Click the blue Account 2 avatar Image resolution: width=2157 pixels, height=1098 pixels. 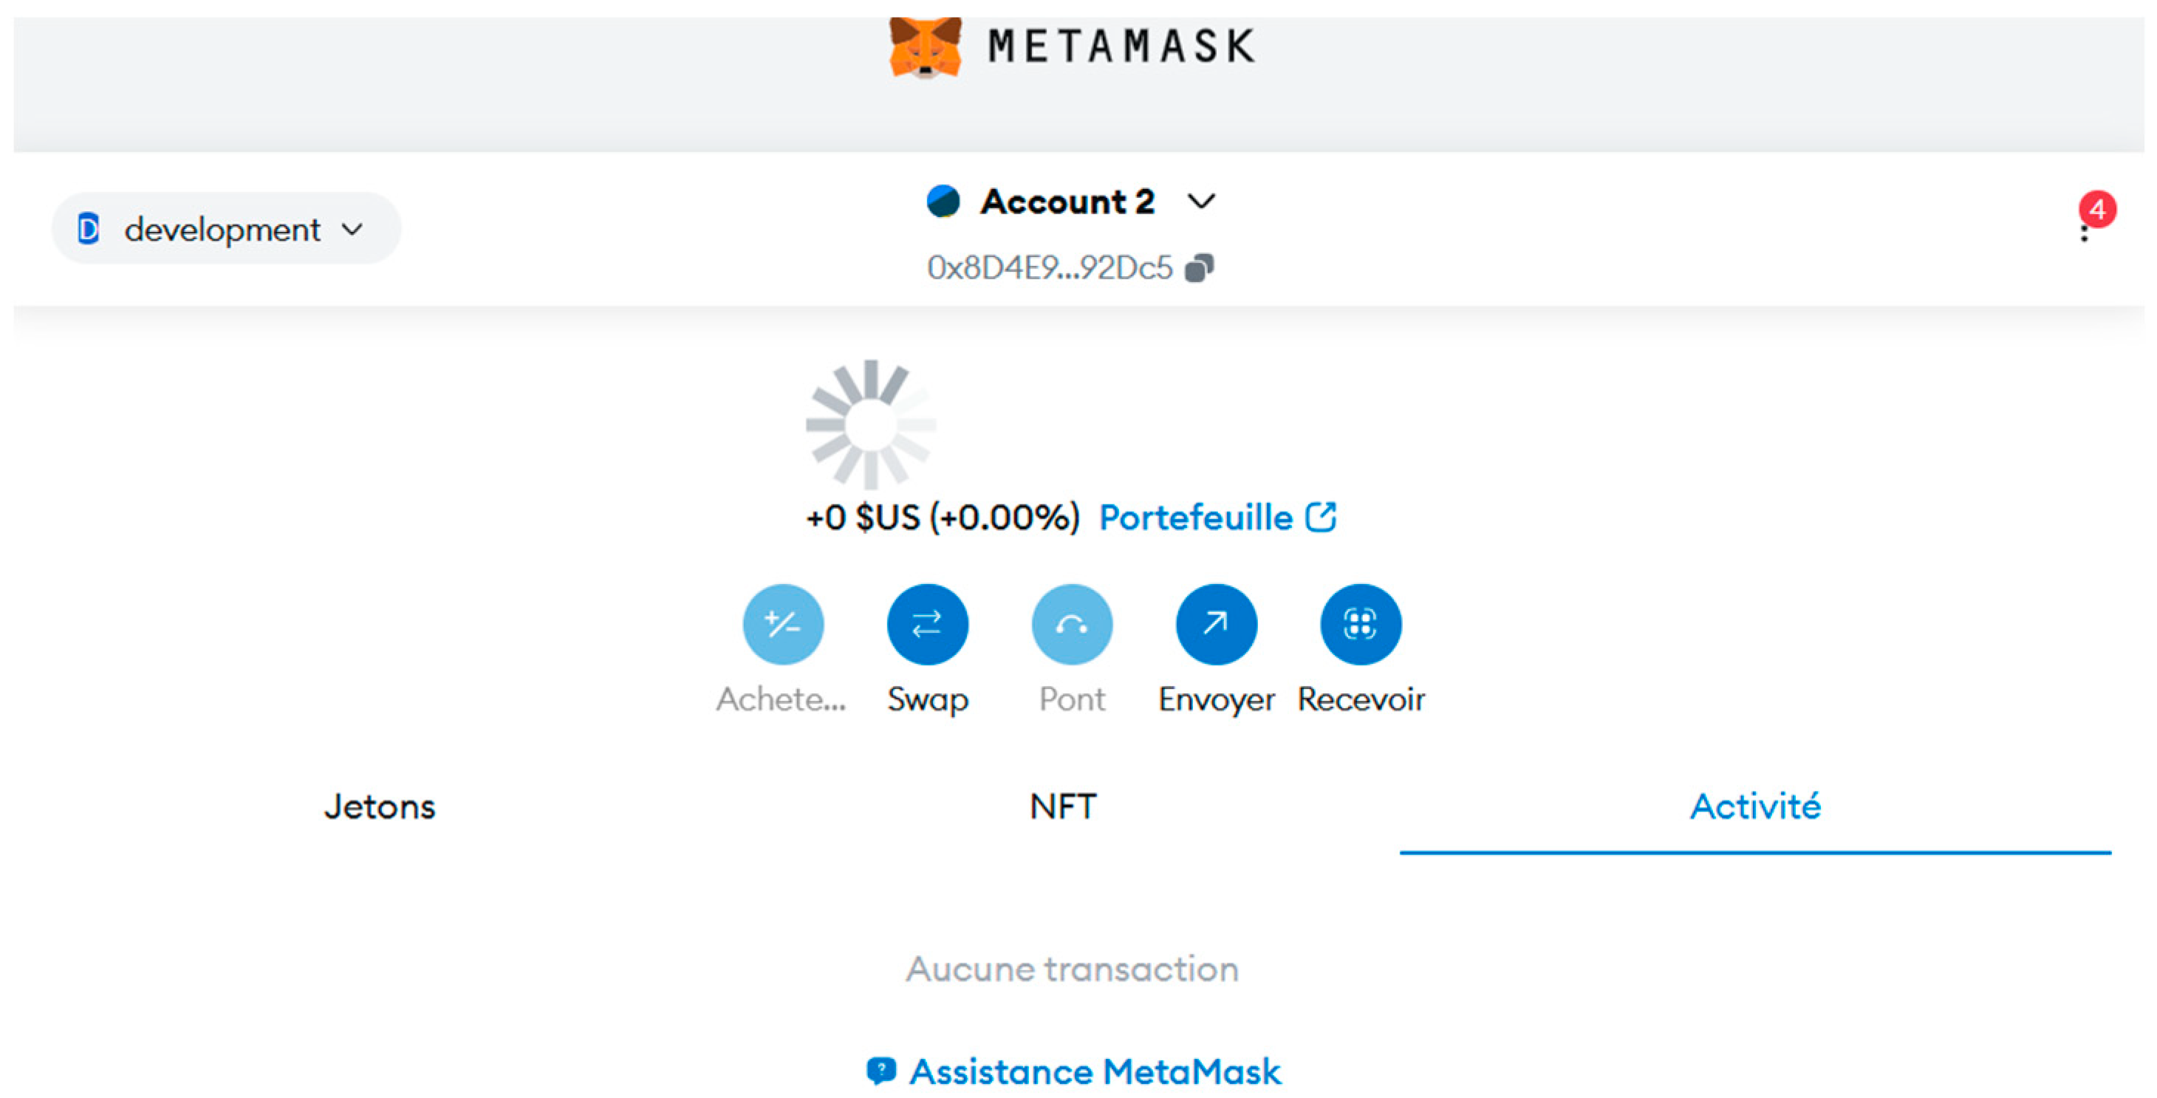(943, 202)
